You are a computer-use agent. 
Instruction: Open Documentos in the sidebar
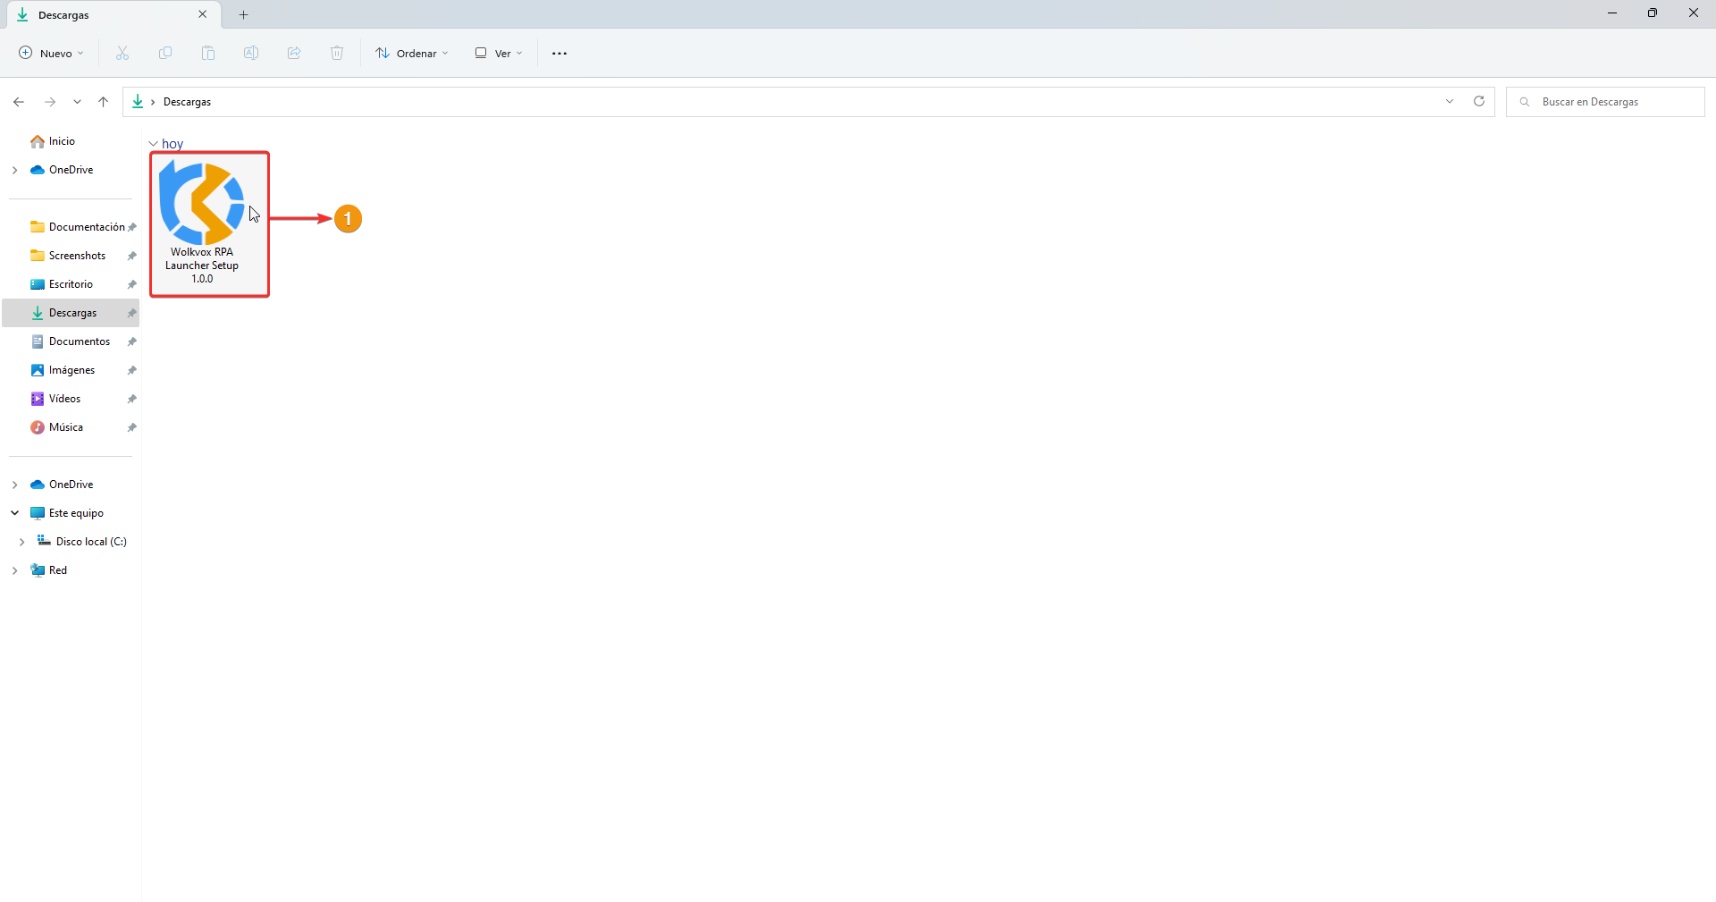(x=71, y=341)
